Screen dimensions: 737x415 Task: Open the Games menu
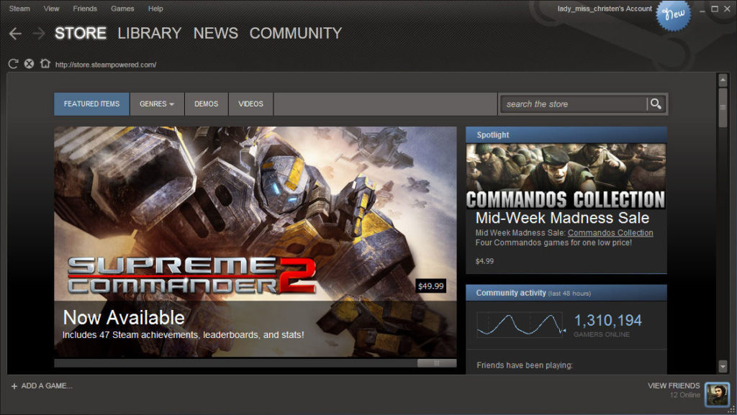pyautogui.click(x=122, y=9)
